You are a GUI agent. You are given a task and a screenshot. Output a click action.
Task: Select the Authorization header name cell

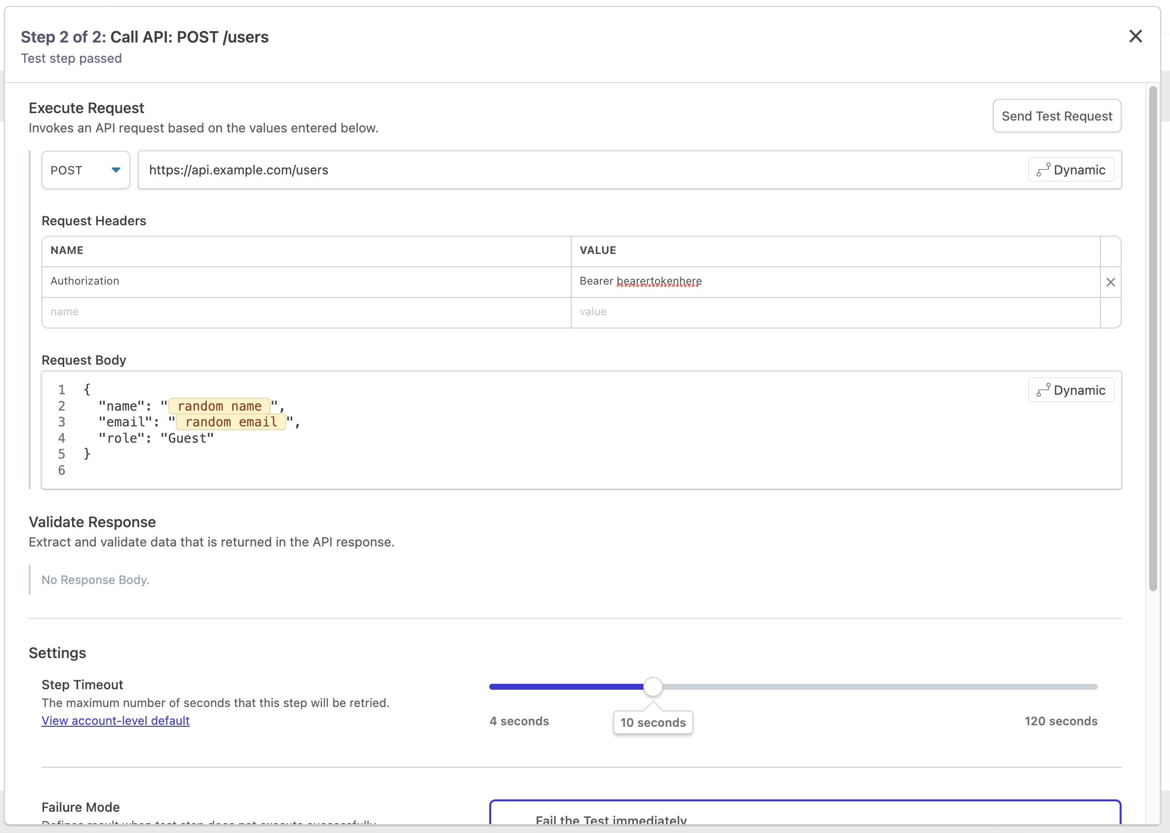click(84, 281)
